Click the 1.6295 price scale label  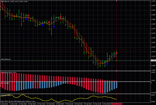(x=154, y=38)
